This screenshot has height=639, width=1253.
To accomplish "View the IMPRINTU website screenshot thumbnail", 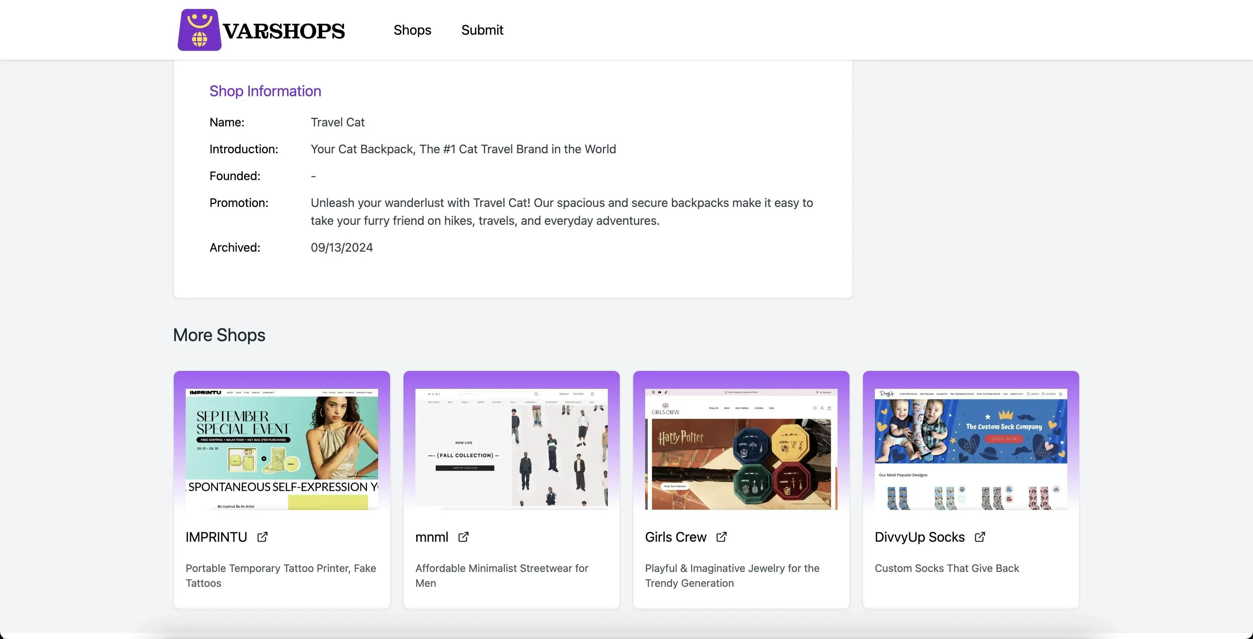I will 282,449.
